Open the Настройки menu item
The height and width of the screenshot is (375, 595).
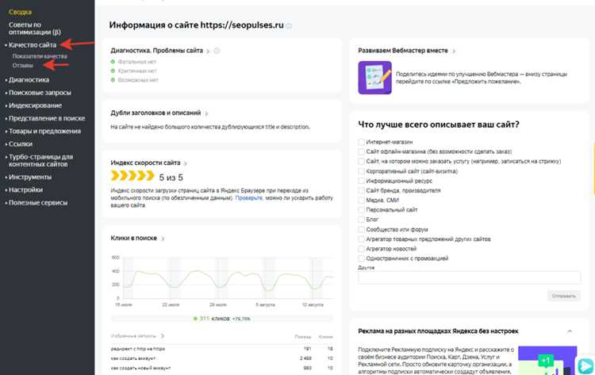point(25,190)
